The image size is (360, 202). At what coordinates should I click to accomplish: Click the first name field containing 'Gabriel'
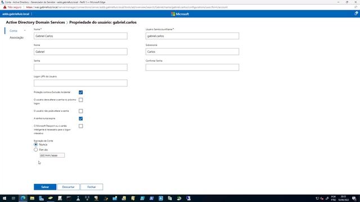pos(80,52)
